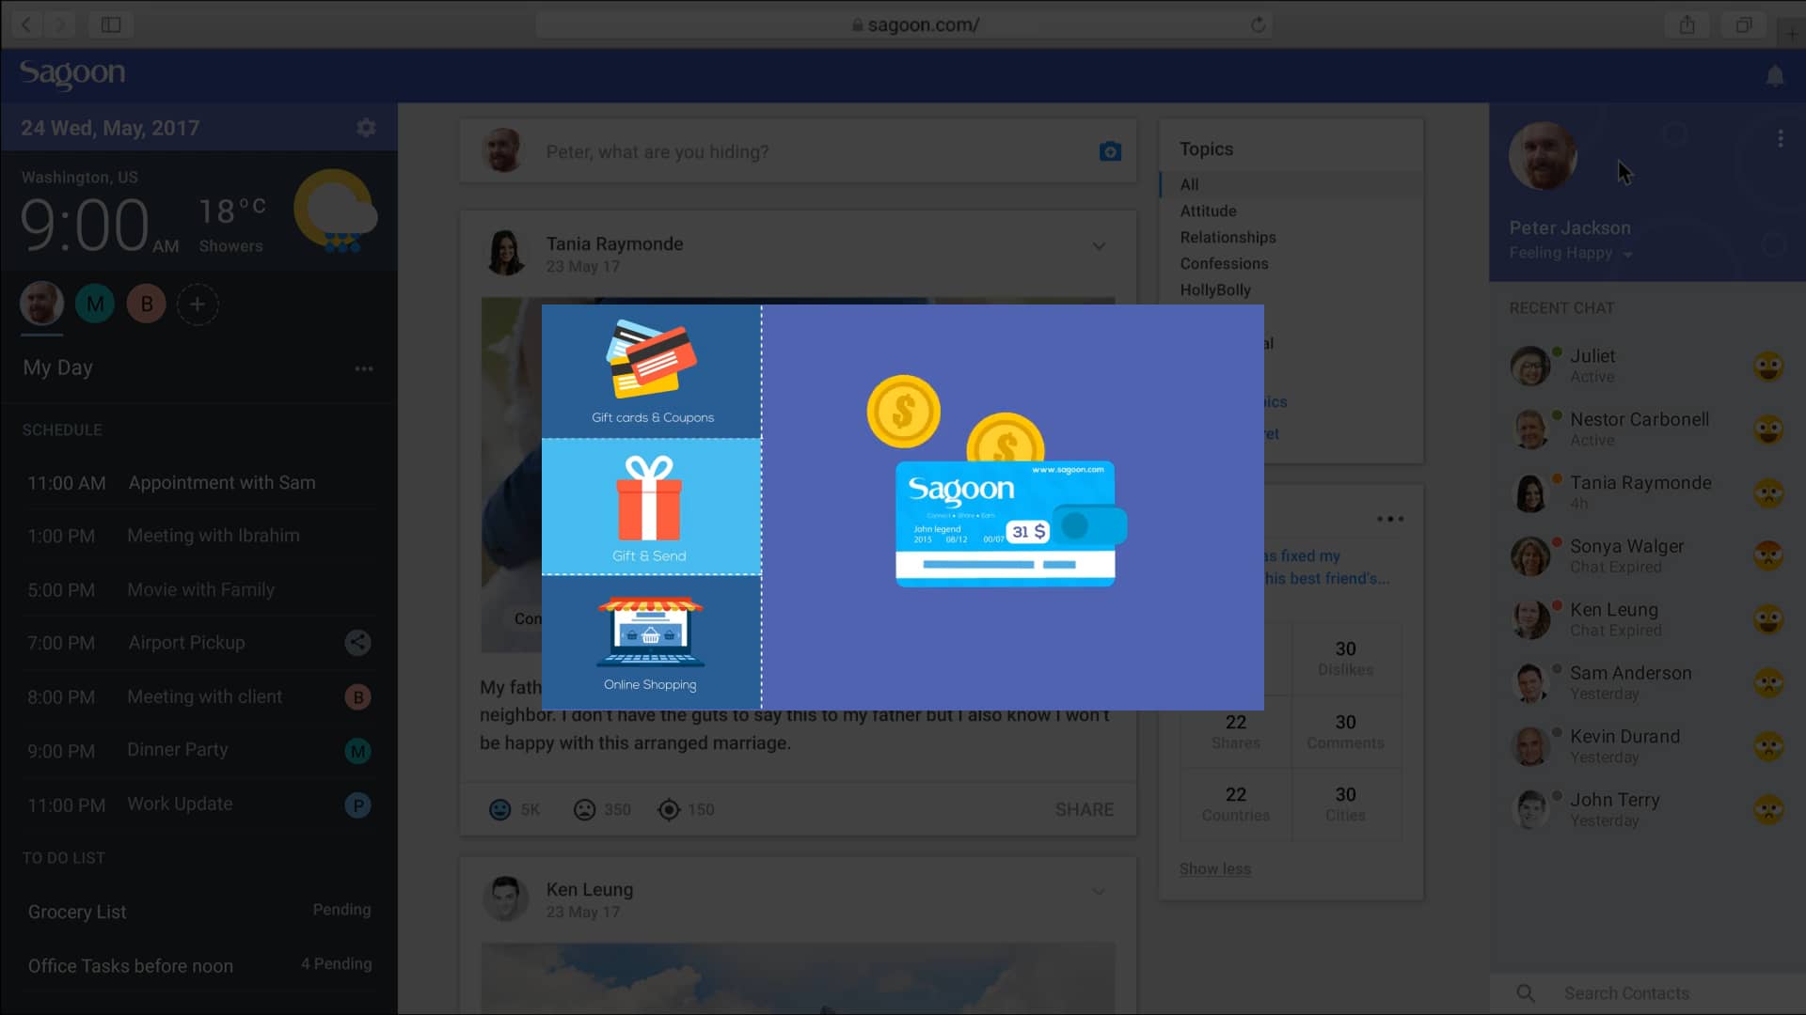Add a new contact with the plus icon
Screen dimensions: 1806x1015
[198, 304]
